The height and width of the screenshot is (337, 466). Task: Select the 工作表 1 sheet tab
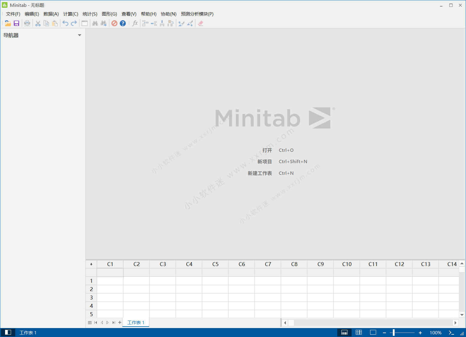[136, 323]
